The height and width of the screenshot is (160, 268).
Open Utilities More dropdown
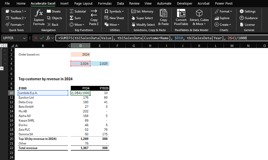(112, 24)
